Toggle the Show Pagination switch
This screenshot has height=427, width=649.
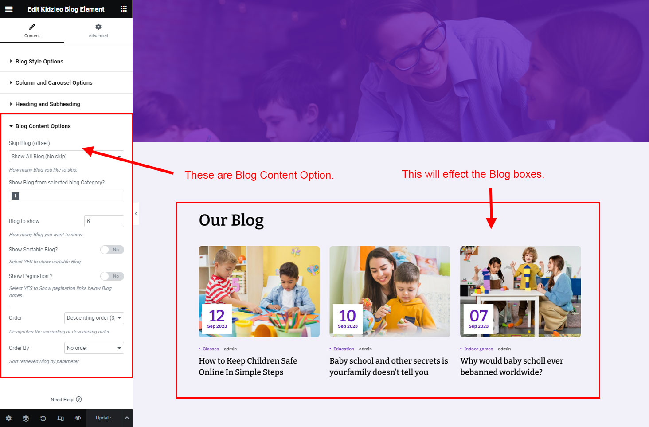(x=112, y=276)
